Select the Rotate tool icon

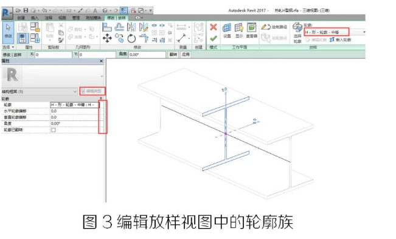[x=131, y=38]
